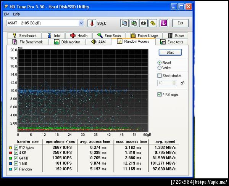Toggle the 512 bytes checkbox

tap(16, 148)
